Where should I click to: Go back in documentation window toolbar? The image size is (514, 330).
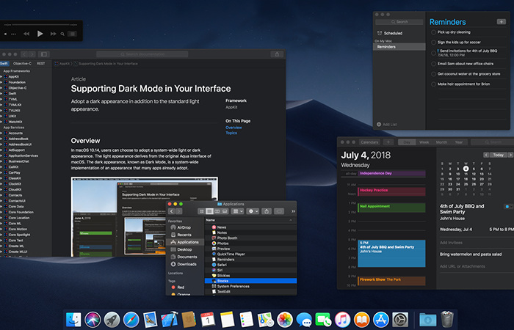(x=24, y=54)
